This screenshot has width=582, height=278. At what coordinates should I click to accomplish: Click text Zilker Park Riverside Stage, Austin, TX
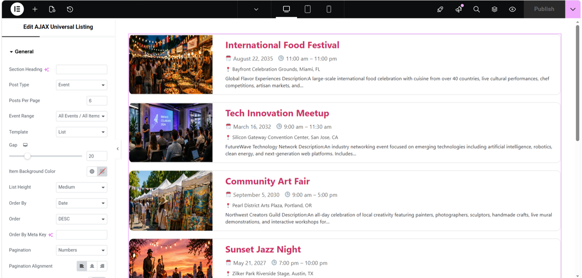tap(273, 273)
